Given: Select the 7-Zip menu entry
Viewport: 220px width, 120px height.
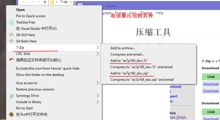Looking at the screenshot, I should (x=54, y=48).
